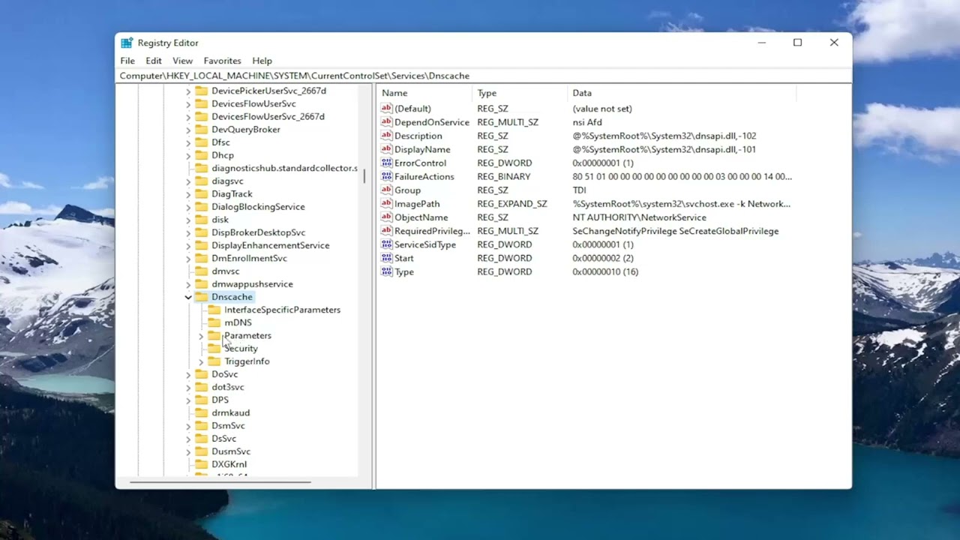Click the DisplayName string value icon
Screen dimensions: 960x540
point(386,149)
